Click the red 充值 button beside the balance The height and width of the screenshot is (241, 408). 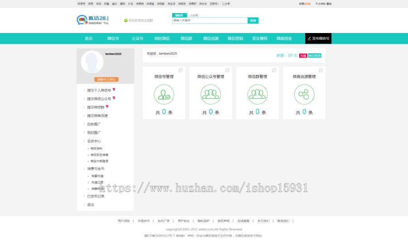[303, 56]
